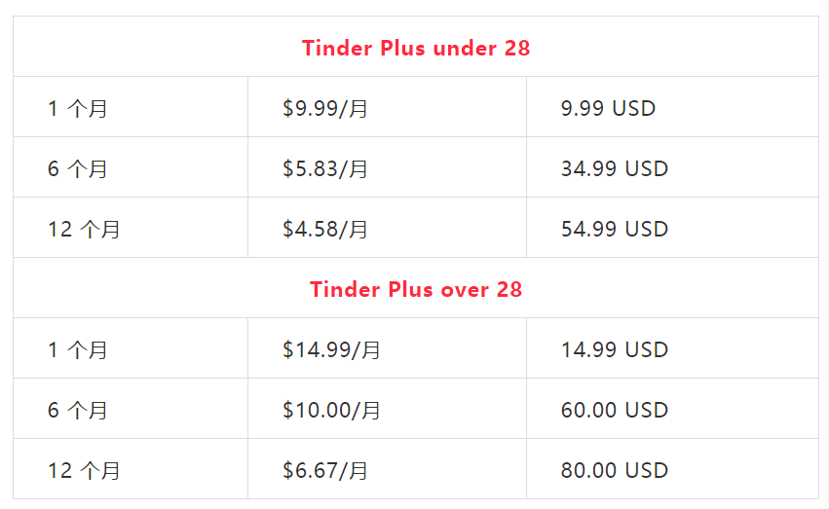This screenshot has height=509, width=829.
Task: Select the 60.00 USD total
Action: (614, 410)
